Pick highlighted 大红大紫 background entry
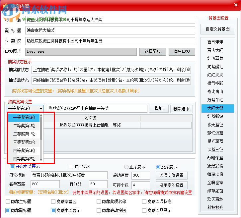This screenshot has width=241, height=218. (218, 108)
